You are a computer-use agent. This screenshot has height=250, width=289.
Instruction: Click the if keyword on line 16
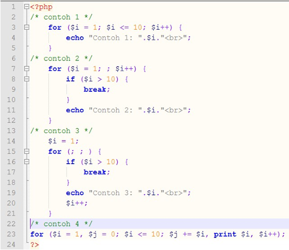(x=70, y=162)
